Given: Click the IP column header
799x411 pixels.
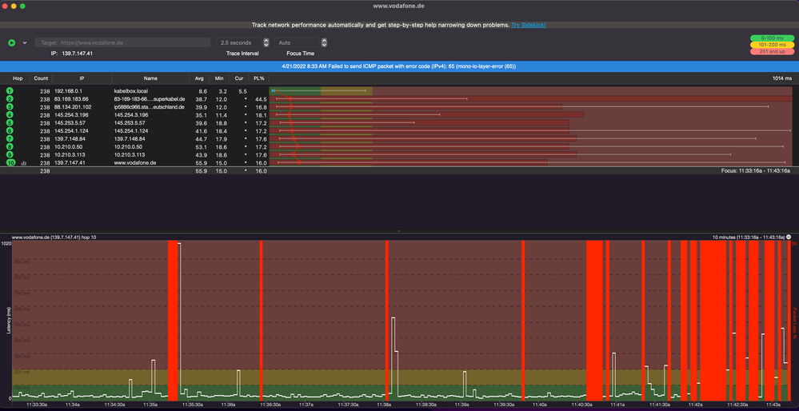Looking at the screenshot, I should 82,78.
